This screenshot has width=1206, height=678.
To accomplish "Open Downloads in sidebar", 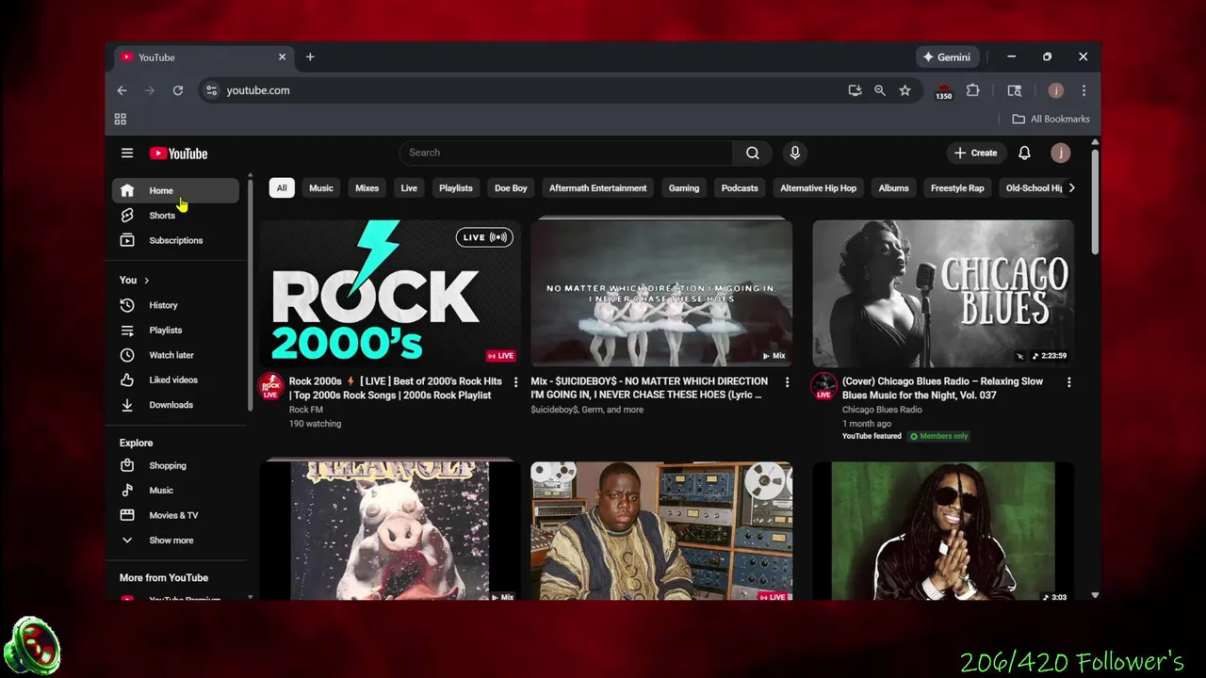I will click(x=175, y=405).
